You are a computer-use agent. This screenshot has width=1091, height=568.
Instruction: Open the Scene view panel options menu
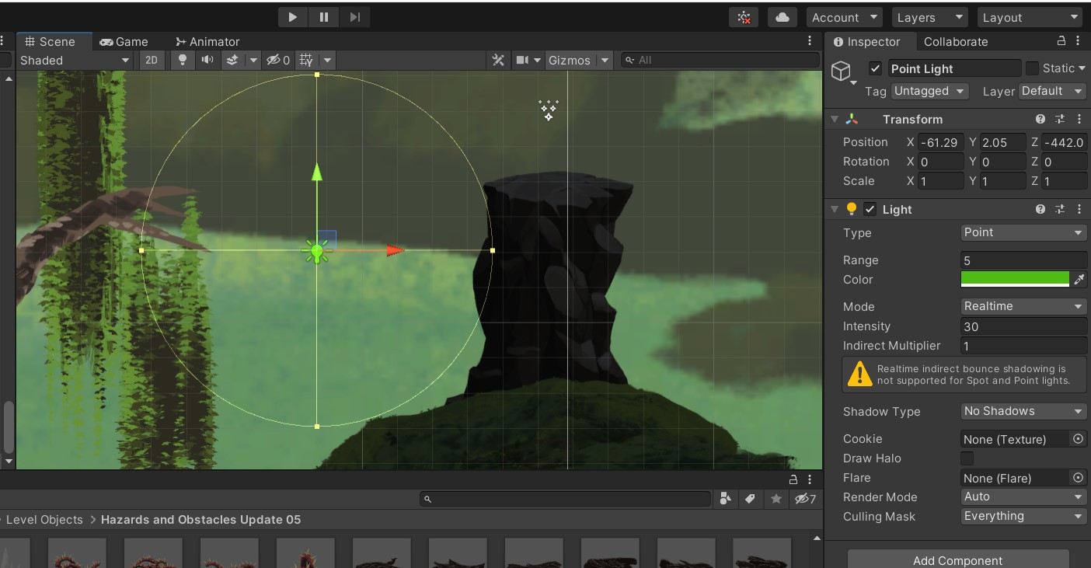(810, 41)
